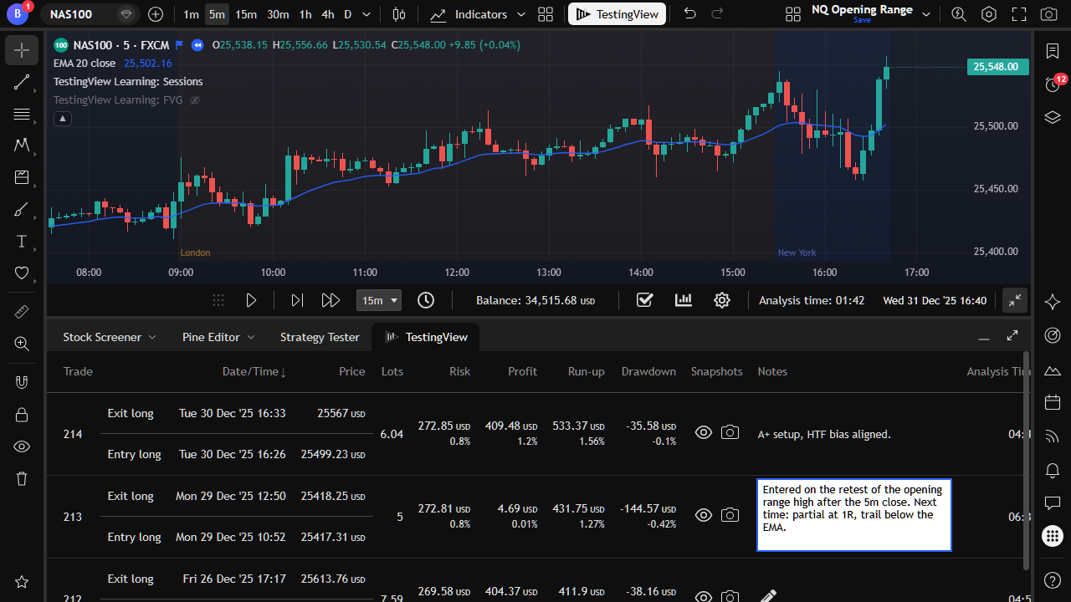Open the Strategy Tester tab

click(320, 337)
